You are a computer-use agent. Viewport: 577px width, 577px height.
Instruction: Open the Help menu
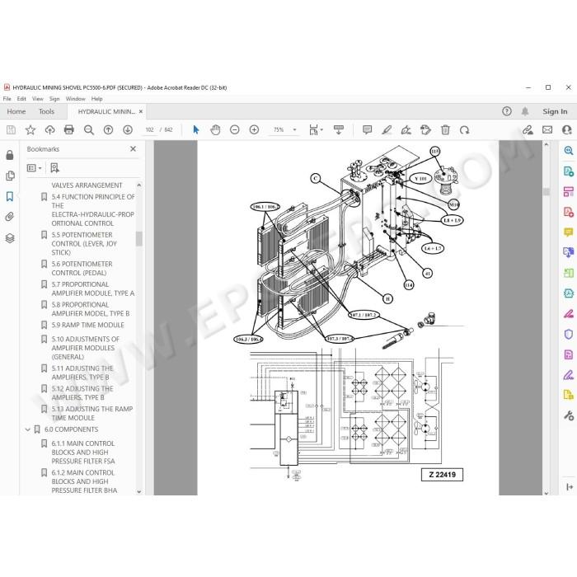pyautogui.click(x=96, y=99)
